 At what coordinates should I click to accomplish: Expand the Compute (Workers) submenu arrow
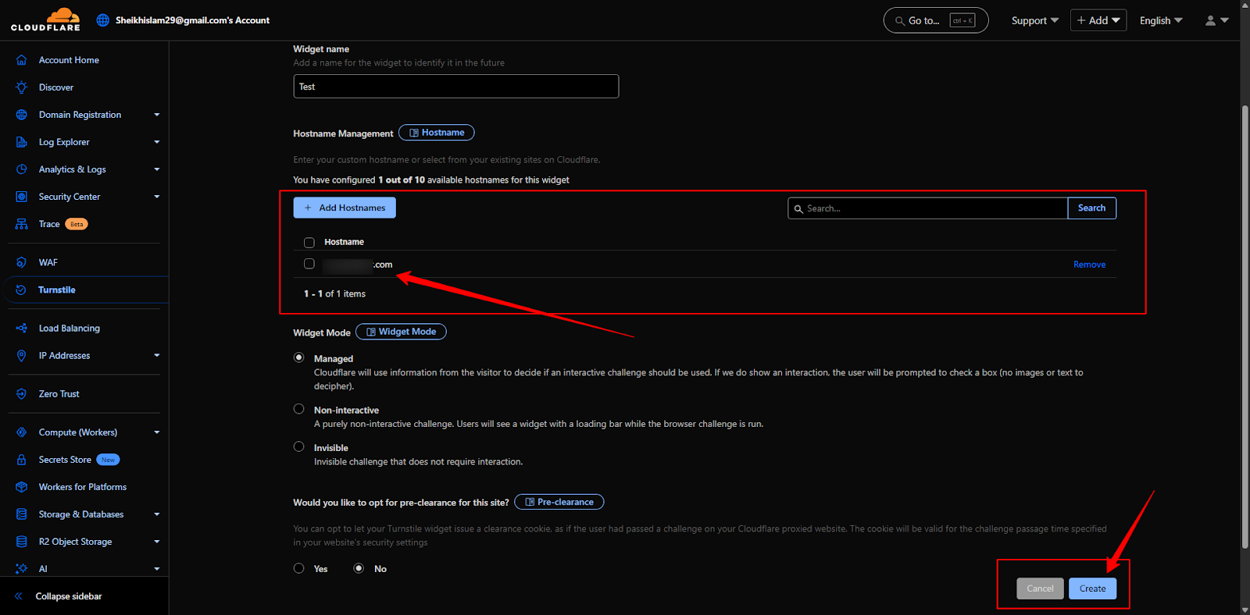156,432
